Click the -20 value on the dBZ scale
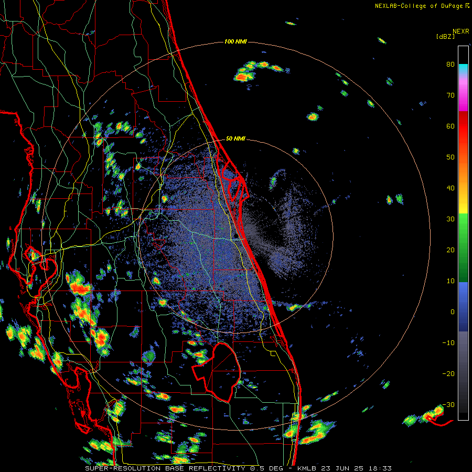The height and width of the screenshot is (472, 472). pos(448,373)
